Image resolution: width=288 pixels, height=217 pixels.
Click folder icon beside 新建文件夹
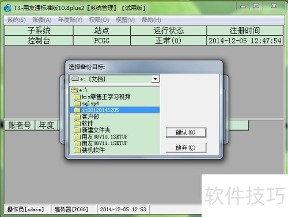[78, 130]
